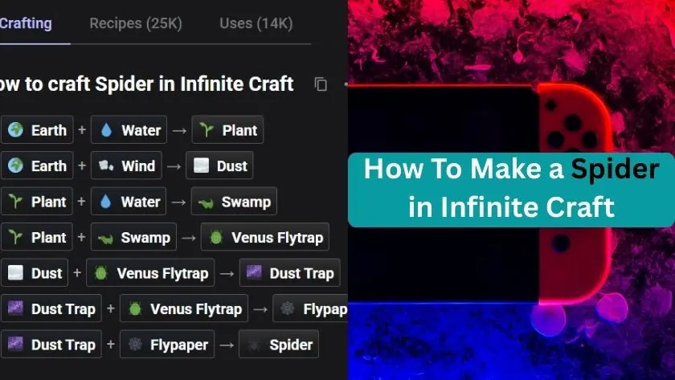The height and width of the screenshot is (380, 675).
Task: Click the Earth chip in the Dust recipe
Action: point(37,165)
